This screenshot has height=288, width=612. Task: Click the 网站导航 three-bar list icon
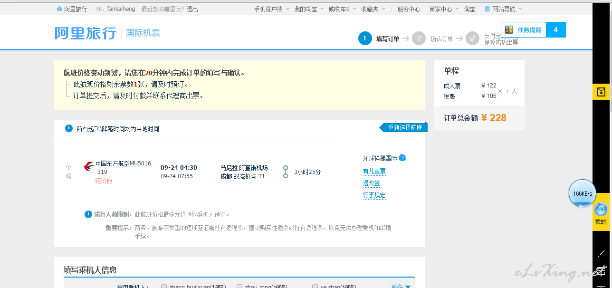pyautogui.click(x=487, y=9)
